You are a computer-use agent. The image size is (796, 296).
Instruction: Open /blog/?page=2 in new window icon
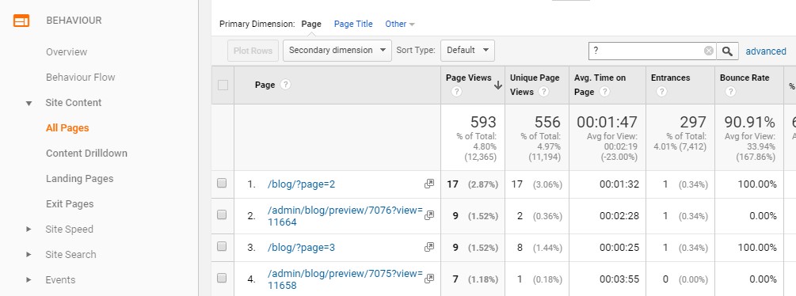429,184
